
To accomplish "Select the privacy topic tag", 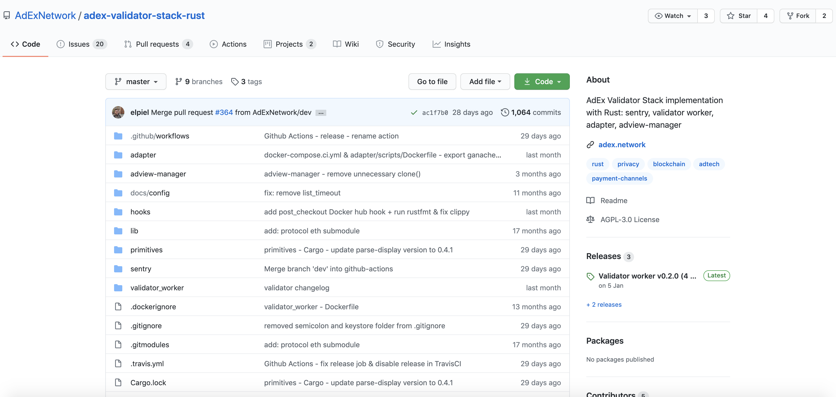I will pyautogui.click(x=628, y=164).
